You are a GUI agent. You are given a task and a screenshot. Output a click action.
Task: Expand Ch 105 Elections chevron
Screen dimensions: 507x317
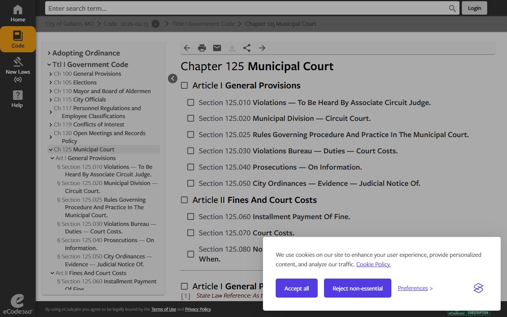point(51,82)
